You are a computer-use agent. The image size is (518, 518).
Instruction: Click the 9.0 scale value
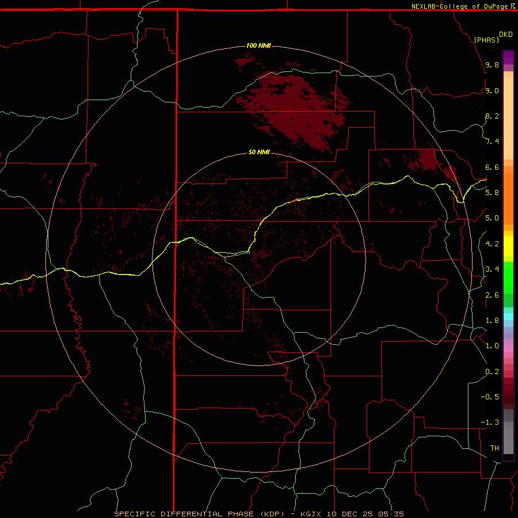492,90
